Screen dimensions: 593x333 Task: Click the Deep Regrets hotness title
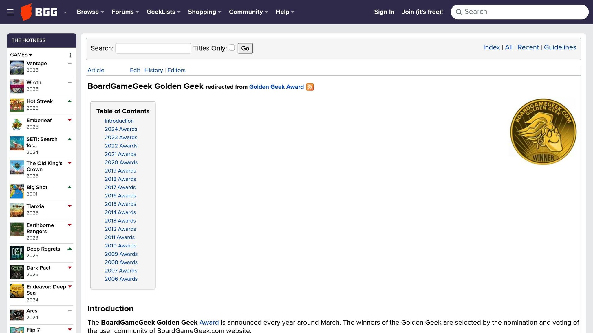coord(43,249)
